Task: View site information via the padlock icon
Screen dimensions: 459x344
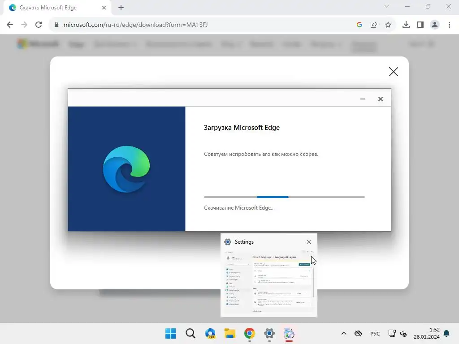Action: (56, 25)
